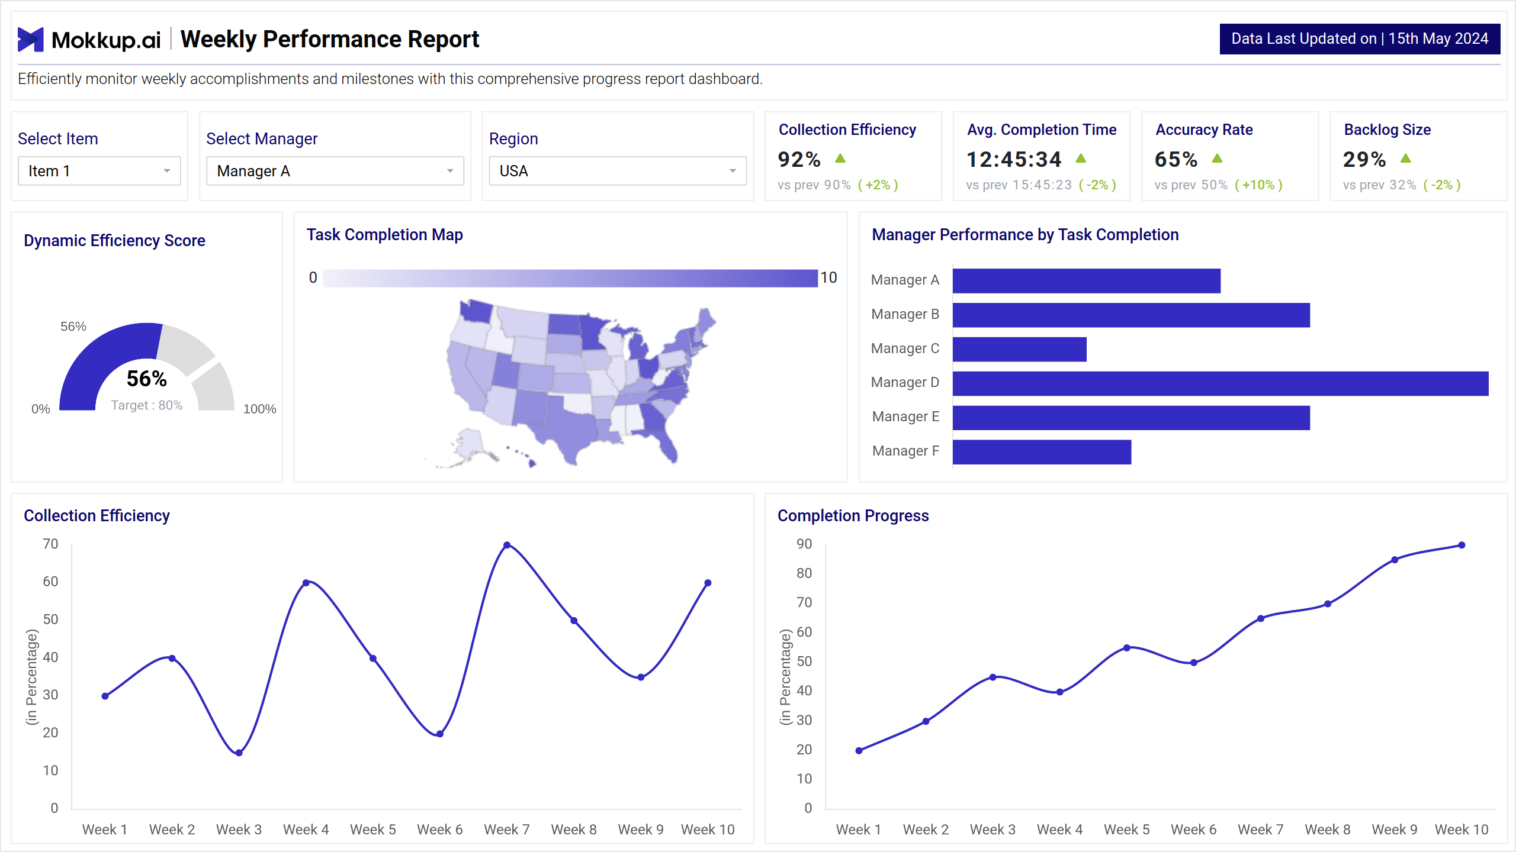Click the Manager C bar
Image resolution: width=1516 pixels, height=852 pixels.
click(1020, 349)
